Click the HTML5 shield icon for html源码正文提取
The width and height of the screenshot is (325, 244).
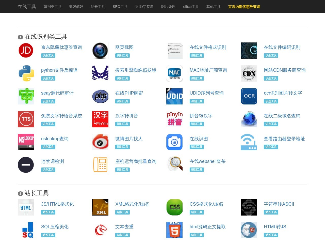click(174, 230)
